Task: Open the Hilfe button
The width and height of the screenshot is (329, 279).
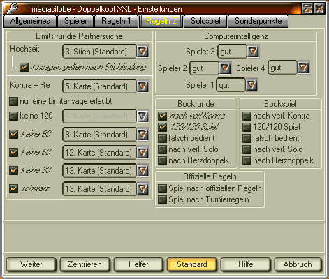Action: (x=246, y=264)
